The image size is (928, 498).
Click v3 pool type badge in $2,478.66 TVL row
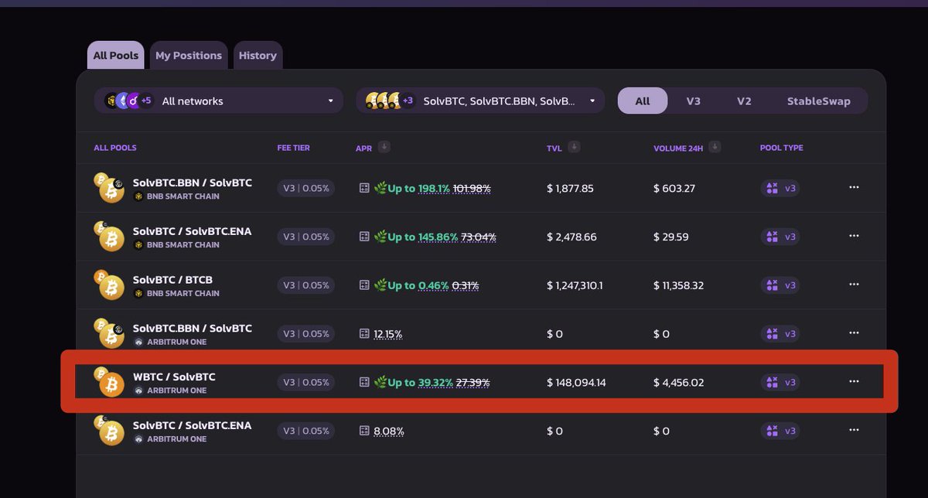point(780,237)
